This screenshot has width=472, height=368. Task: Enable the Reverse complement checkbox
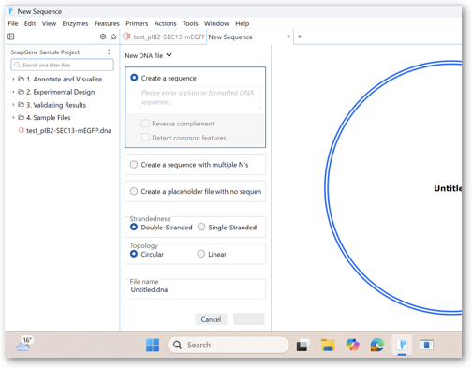(145, 124)
